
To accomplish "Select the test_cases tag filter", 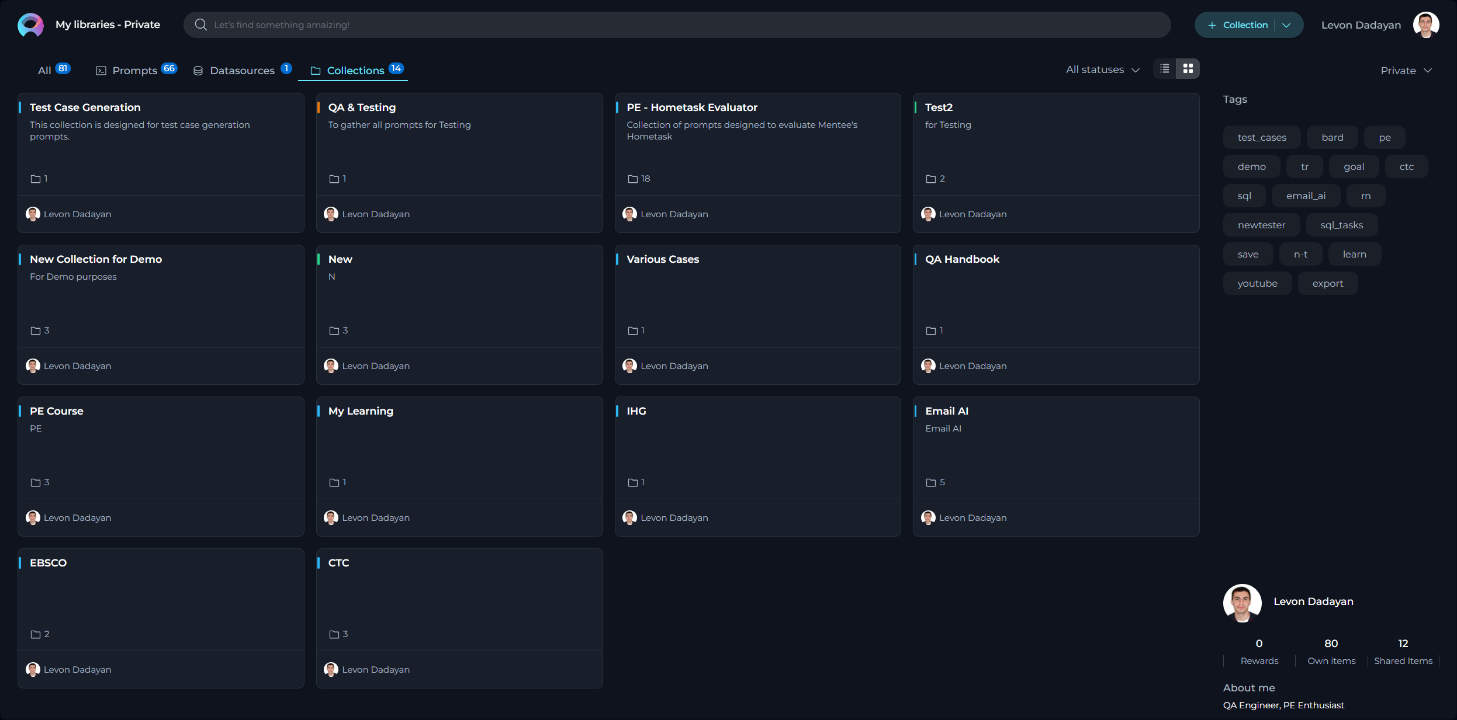I will [1262, 137].
